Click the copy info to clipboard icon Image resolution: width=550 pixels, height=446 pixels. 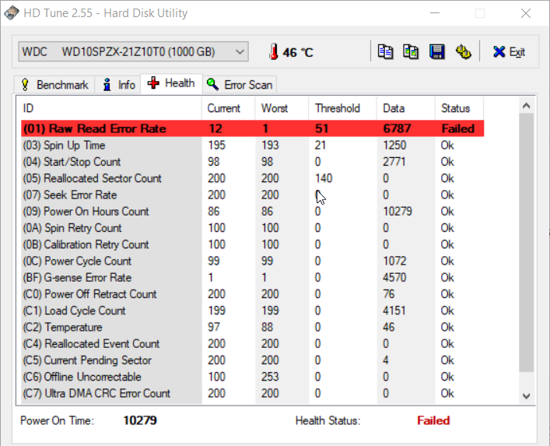(x=385, y=52)
